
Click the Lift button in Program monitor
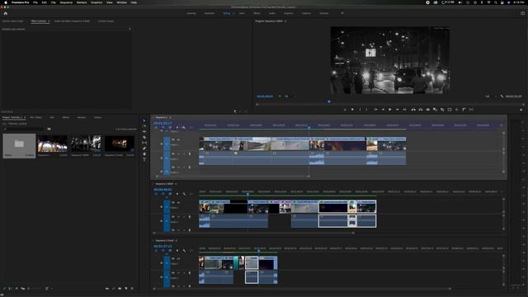coord(413,110)
